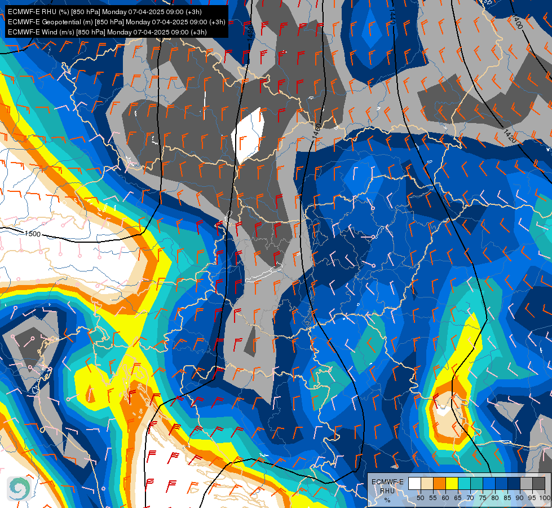The height and width of the screenshot is (508, 552).
Task: Click the legend value 60
Action: tap(445, 498)
